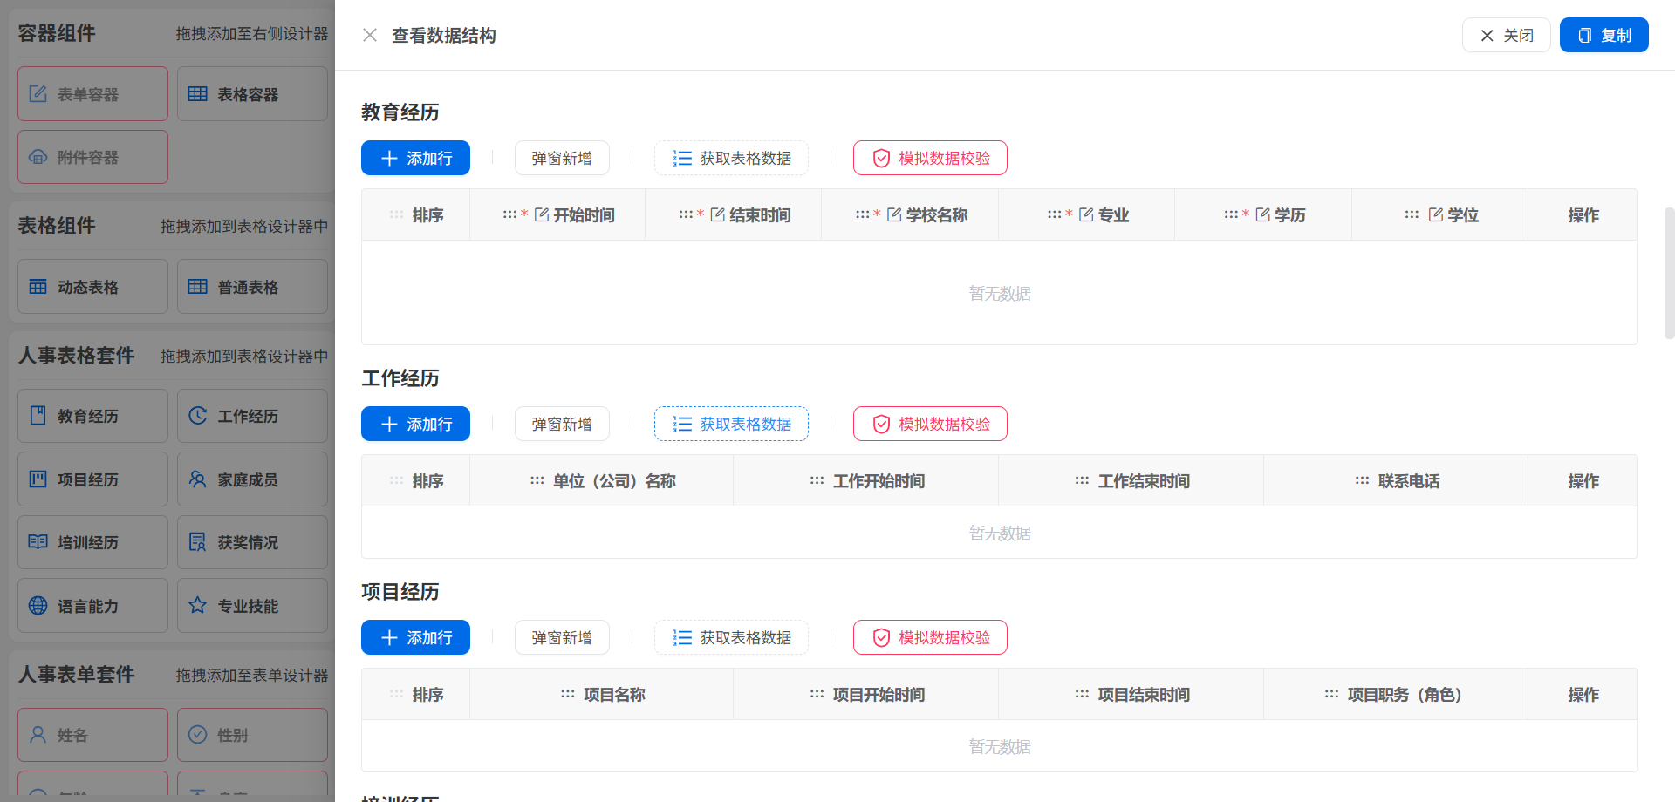The height and width of the screenshot is (802, 1675).
Task: Click the edit icon beside 学校名称 column
Action: [x=894, y=214]
